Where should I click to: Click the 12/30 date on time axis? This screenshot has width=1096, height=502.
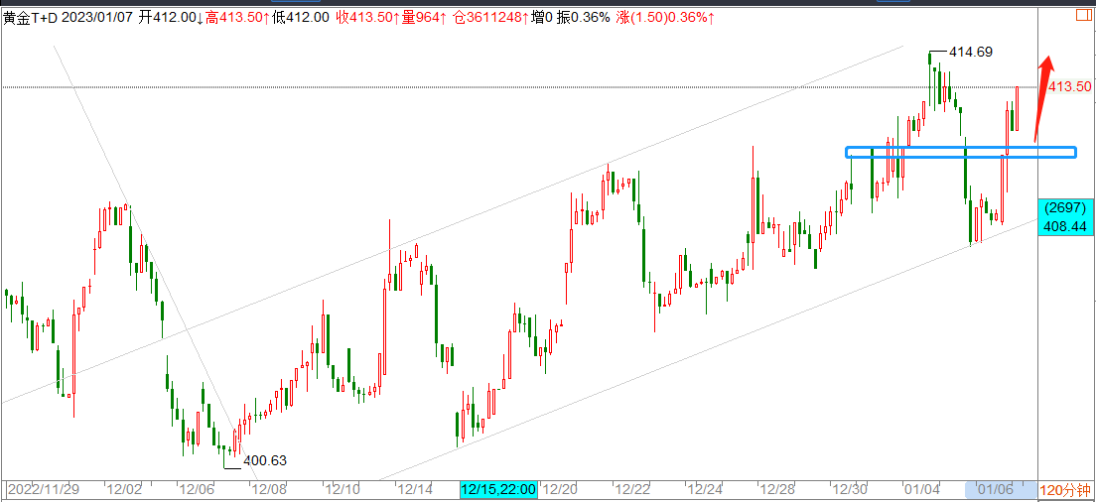coord(848,489)
